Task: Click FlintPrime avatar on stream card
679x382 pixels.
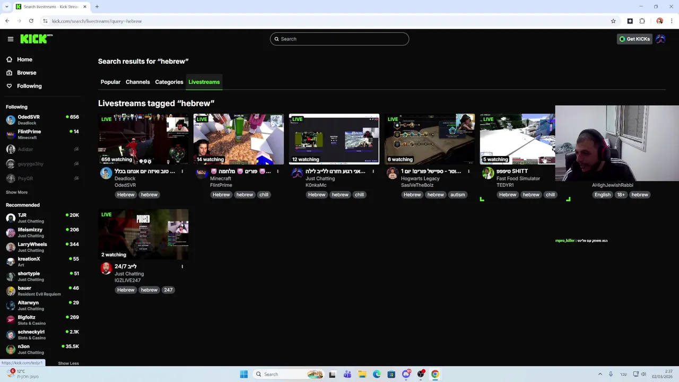Action: [202, 173]
